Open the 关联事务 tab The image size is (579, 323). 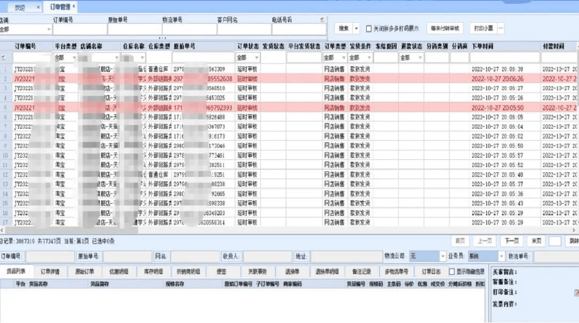point(257,271)
